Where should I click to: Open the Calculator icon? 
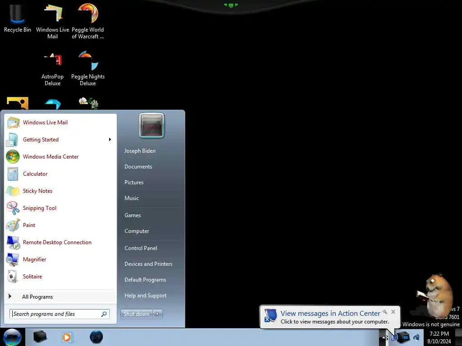(13, 174)
